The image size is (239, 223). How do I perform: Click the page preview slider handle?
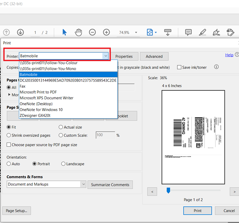pos(168,190)
